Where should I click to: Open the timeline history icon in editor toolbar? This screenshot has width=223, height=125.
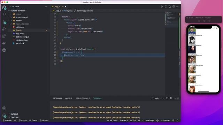pos(166,7)
